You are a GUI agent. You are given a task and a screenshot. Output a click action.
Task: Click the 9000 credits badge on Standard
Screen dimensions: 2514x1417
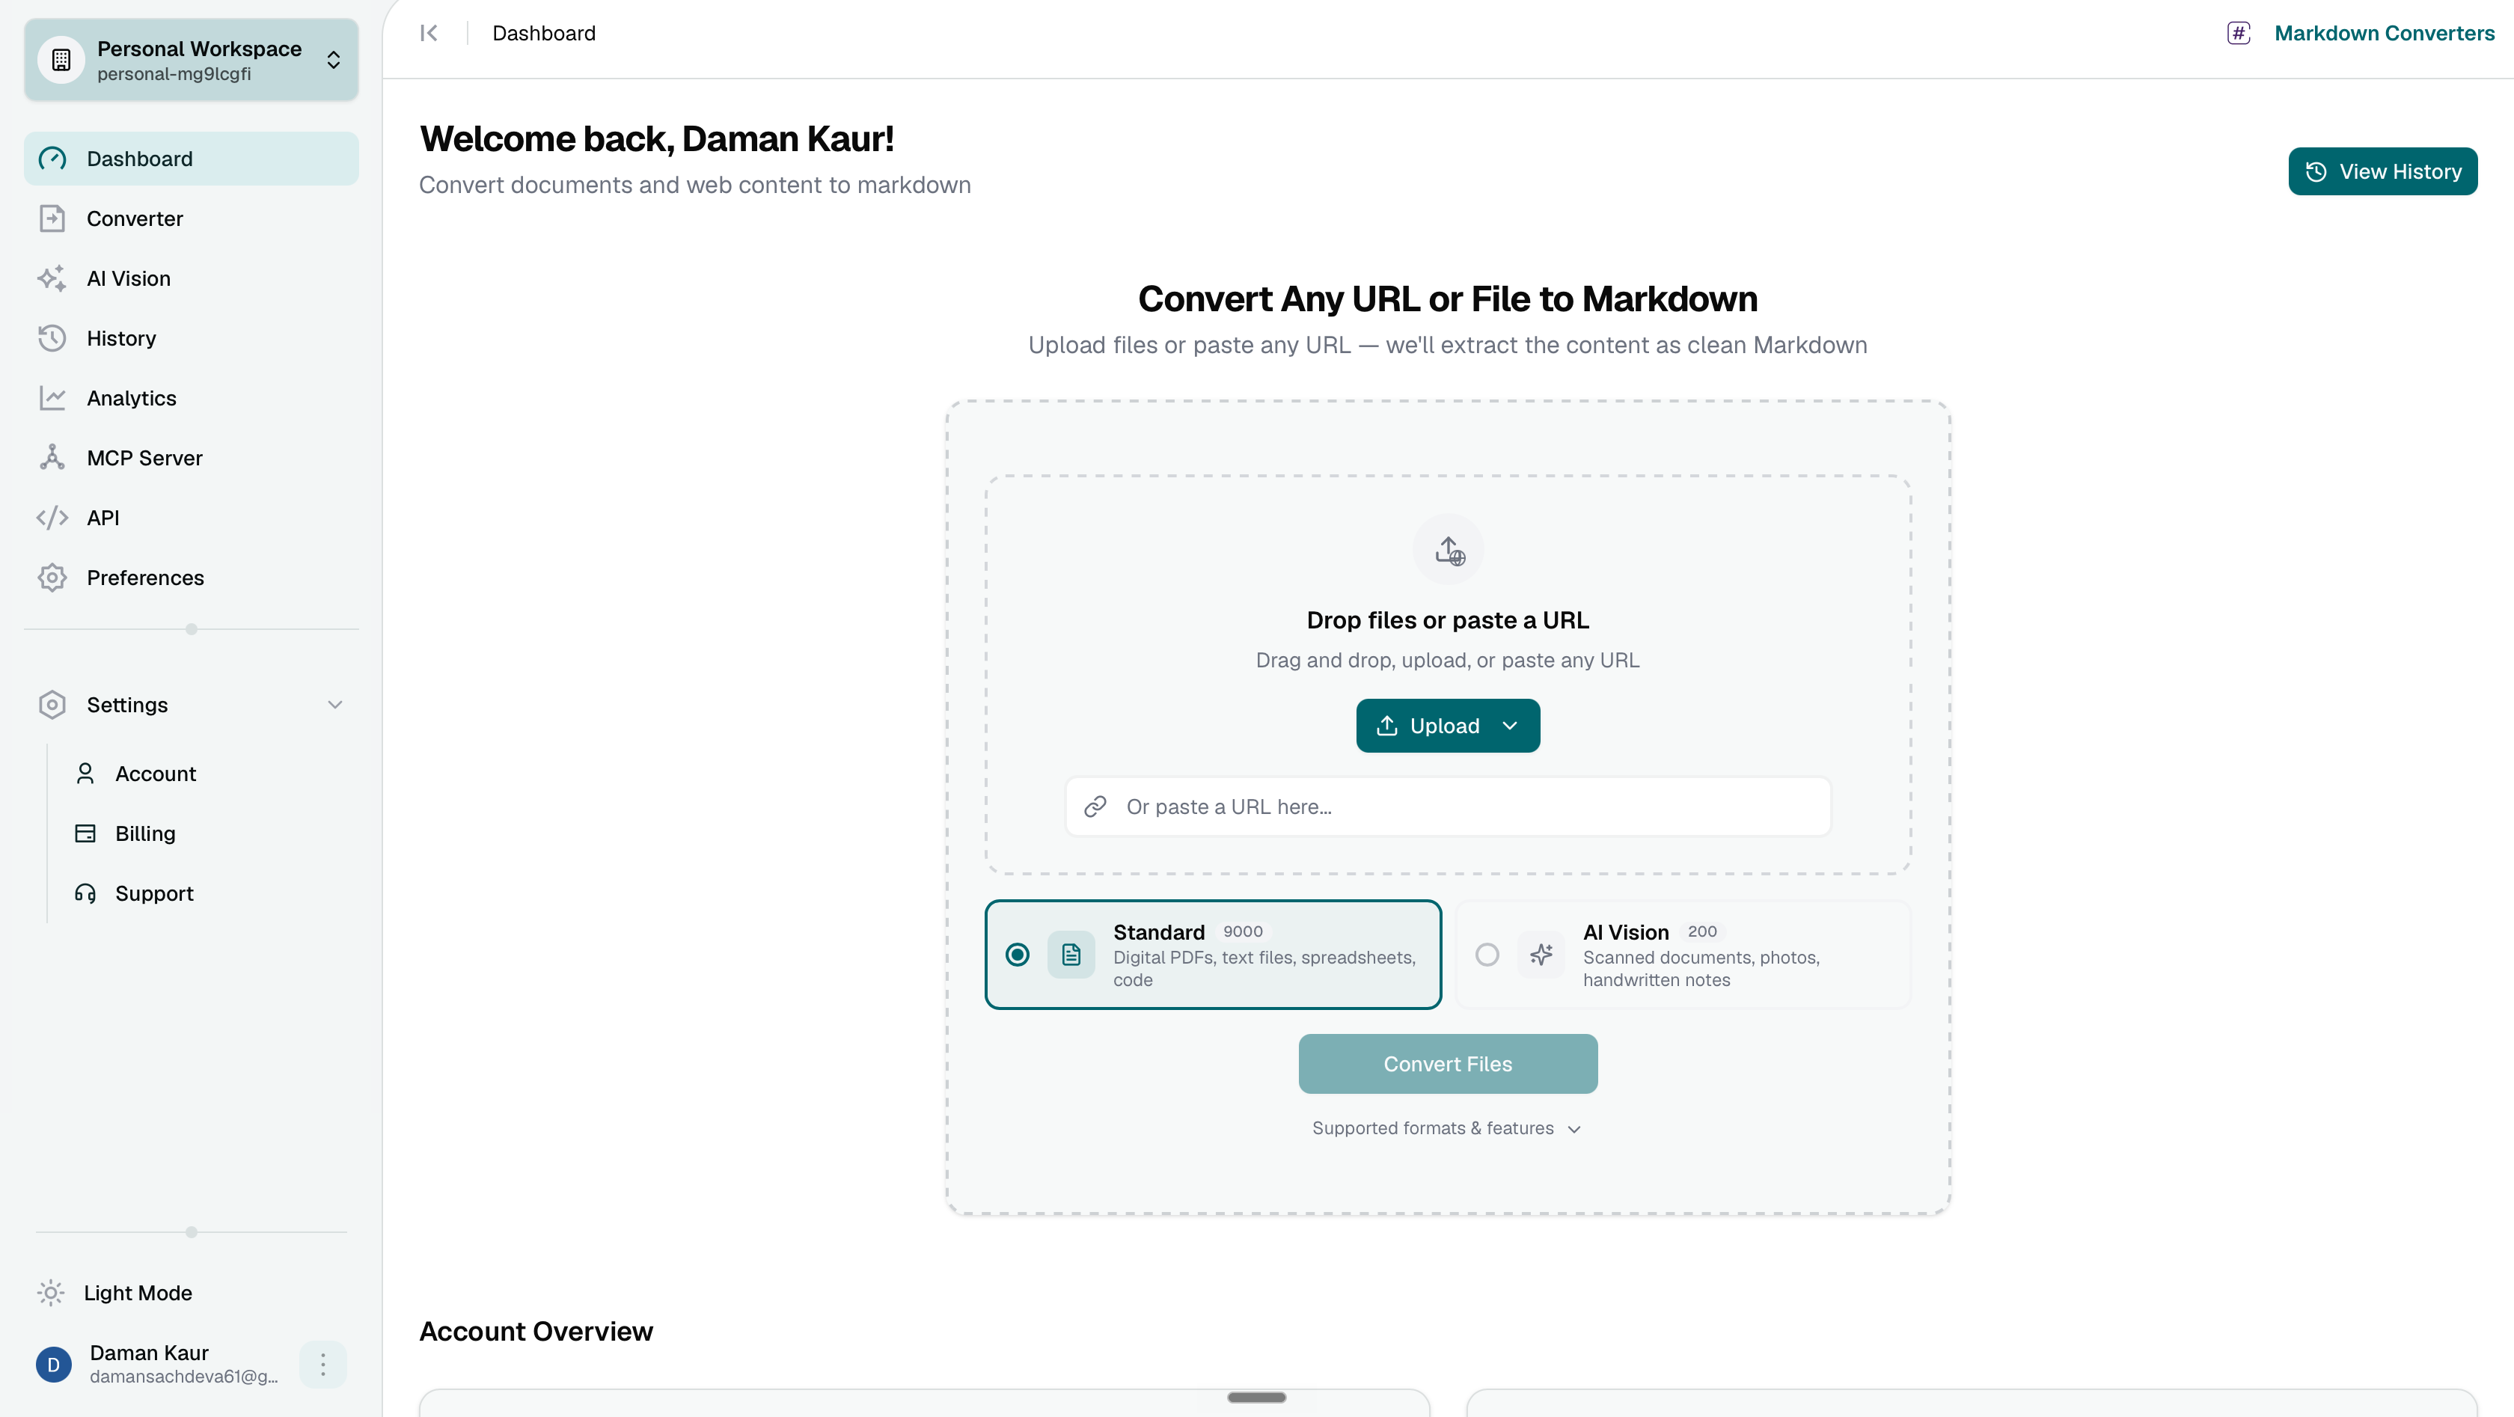coord(1242,931)
